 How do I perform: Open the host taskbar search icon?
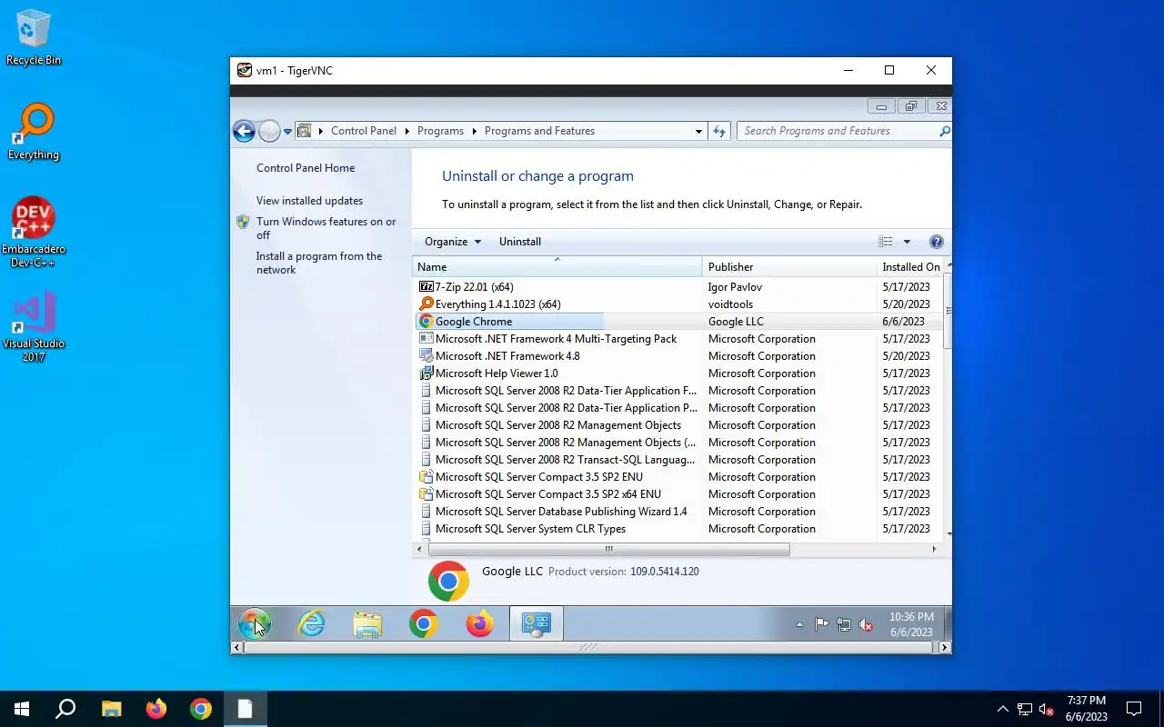coord(65,709)
